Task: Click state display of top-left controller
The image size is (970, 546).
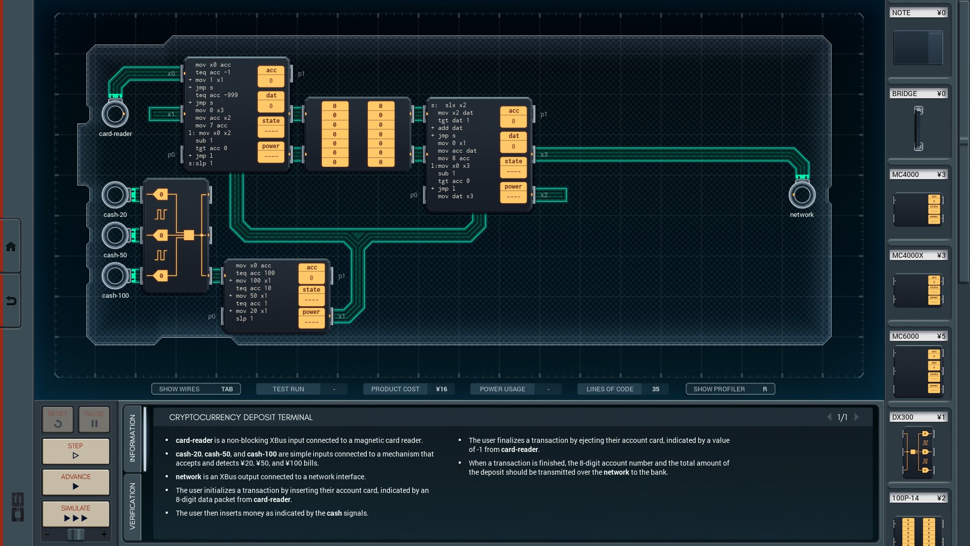Action: click(271, 126)
